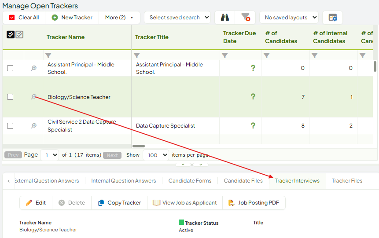Click the binoculars search icon
379x238 pixels.
(x=225, y=18)
